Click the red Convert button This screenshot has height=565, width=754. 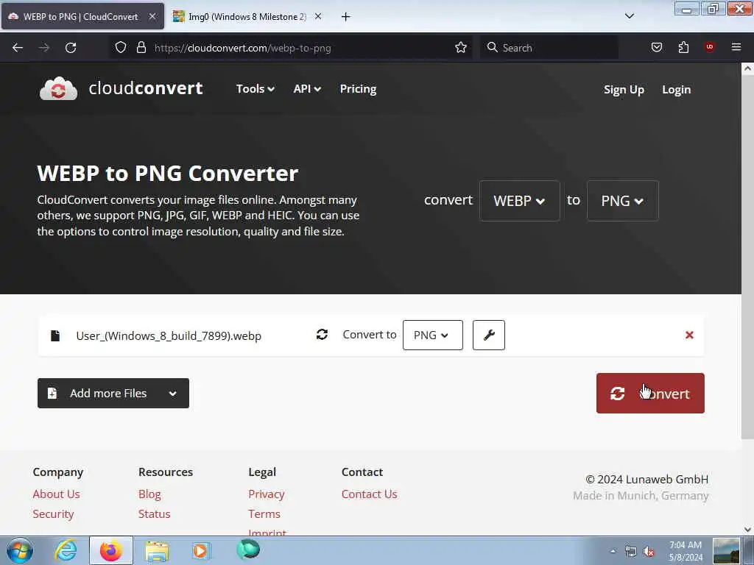coord(650,393)
